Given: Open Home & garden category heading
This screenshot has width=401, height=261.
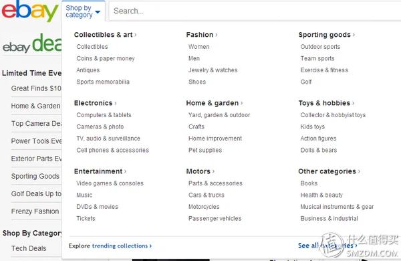Looking at the screenshot, I should click(215, 103).
